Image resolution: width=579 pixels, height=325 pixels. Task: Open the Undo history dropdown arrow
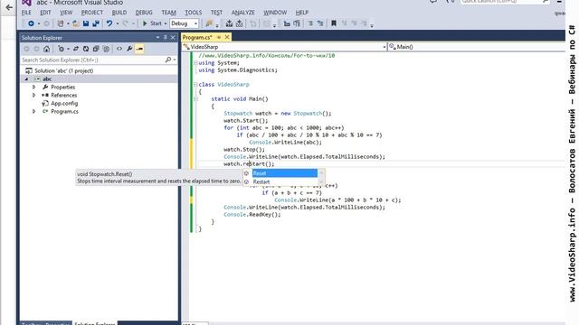118,23
